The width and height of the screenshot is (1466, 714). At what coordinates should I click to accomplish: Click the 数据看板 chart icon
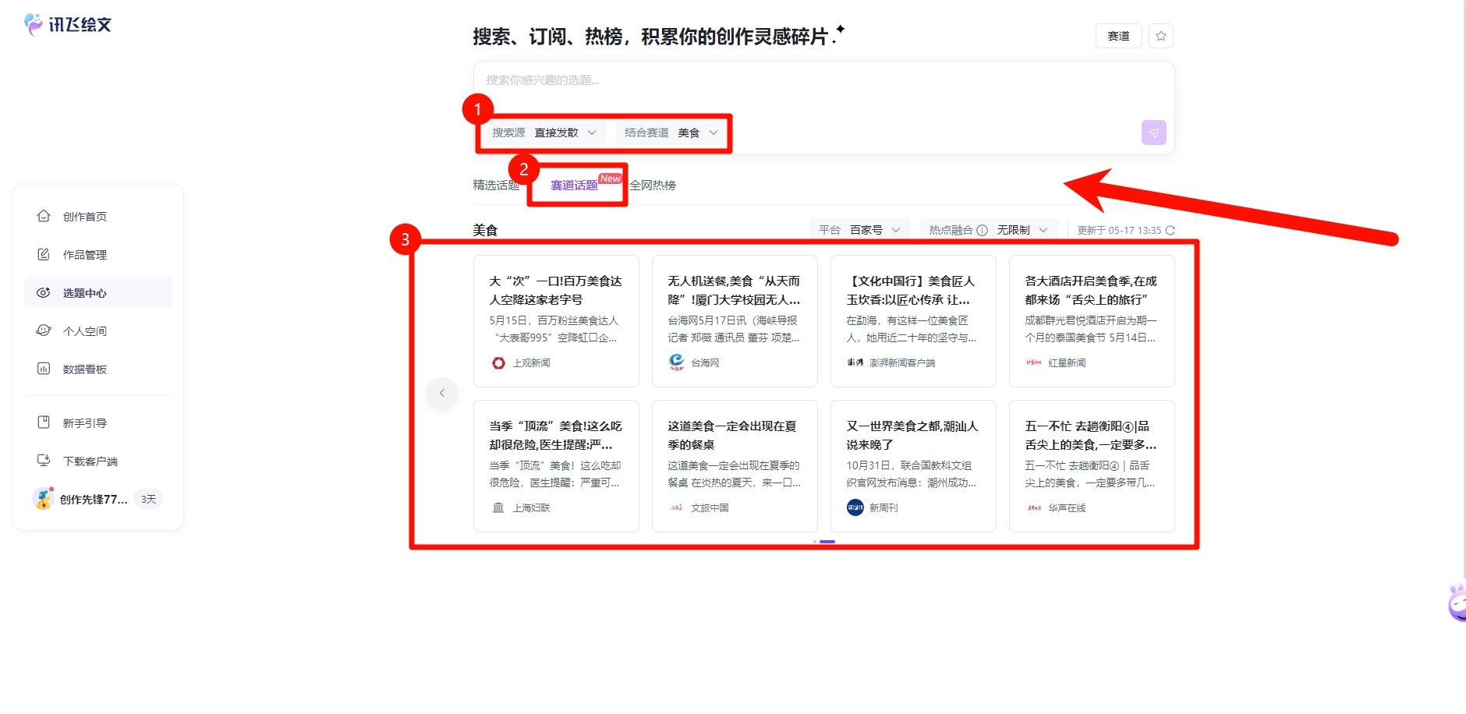coord(44,369)
